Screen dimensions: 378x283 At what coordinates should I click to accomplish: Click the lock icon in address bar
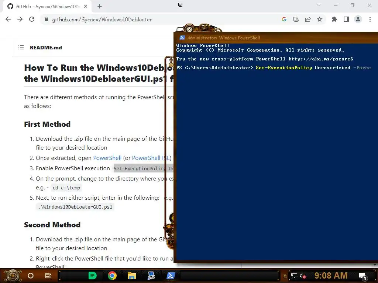[x=47, y=19]
